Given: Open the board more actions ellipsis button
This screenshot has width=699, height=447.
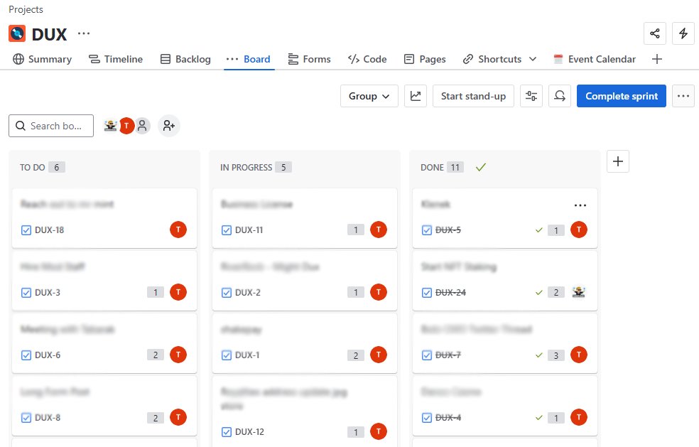Looking at the screenshot, I should pyautogui.click(x=683, y=96).
